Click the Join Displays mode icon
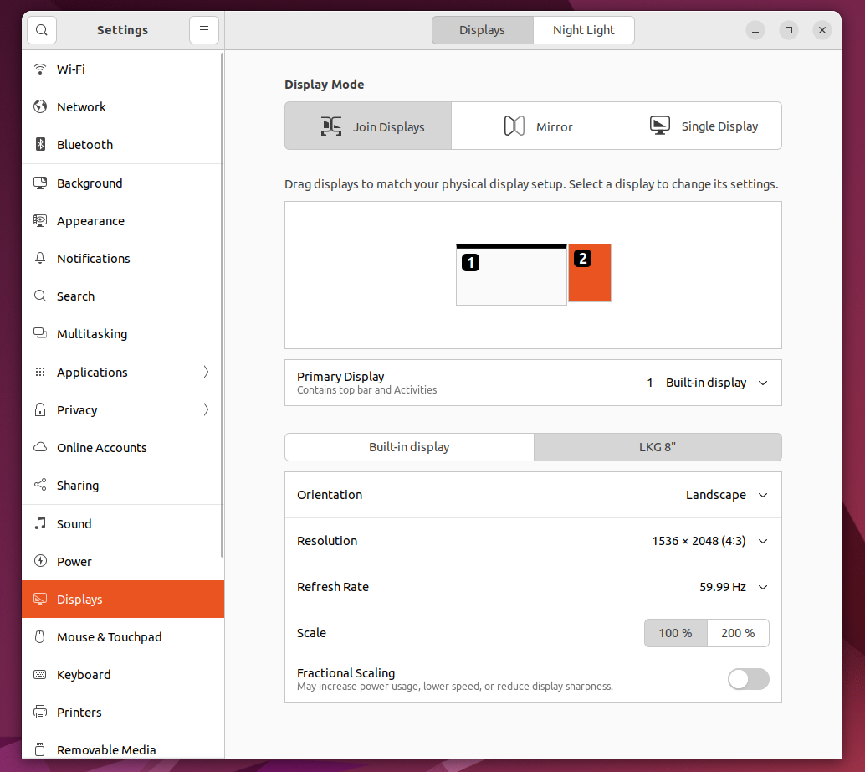Viewport: 865px width, 772px height. tap(331, 126)
